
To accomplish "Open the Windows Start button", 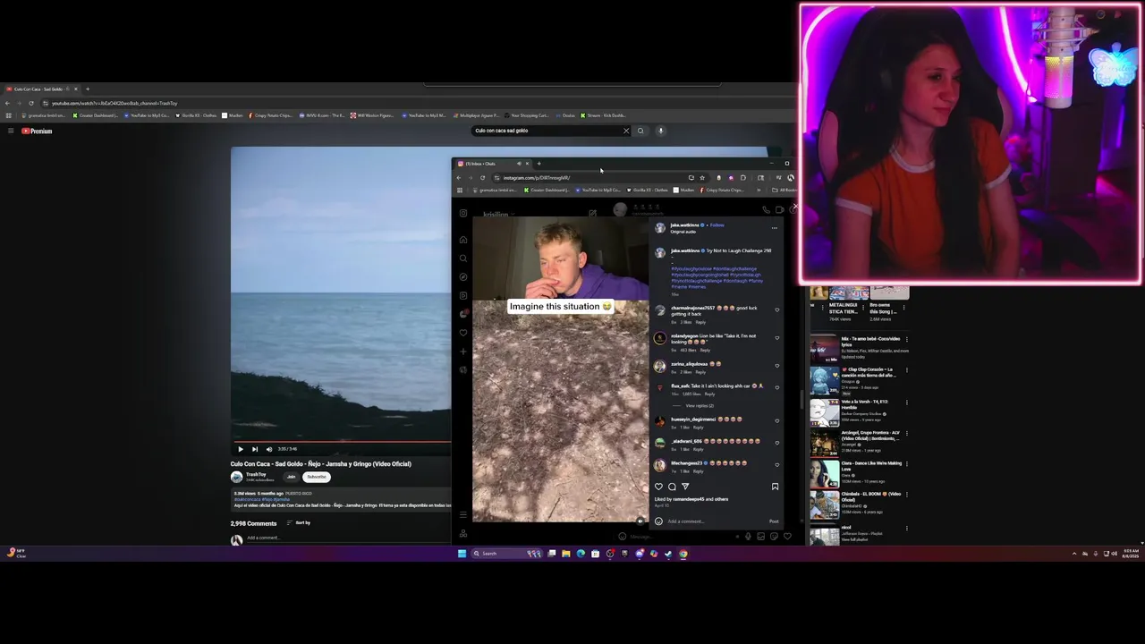I will (462, 554).
